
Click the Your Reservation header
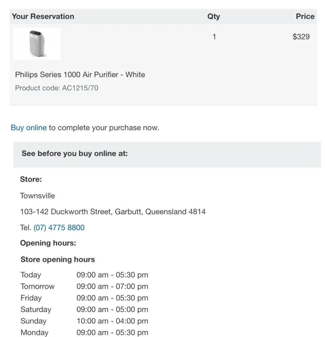[x=43, y=16]
